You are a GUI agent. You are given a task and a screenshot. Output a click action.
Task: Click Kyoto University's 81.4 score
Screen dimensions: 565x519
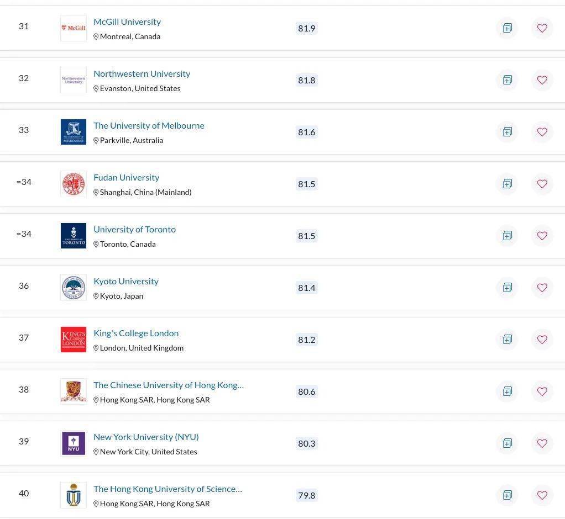click(306, 288)
